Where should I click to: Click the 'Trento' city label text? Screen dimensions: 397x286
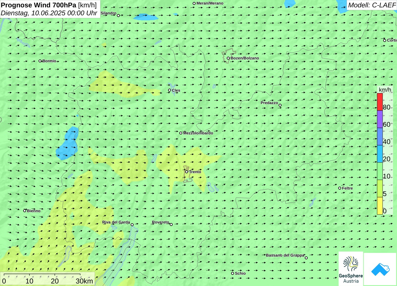click(195, 172)
